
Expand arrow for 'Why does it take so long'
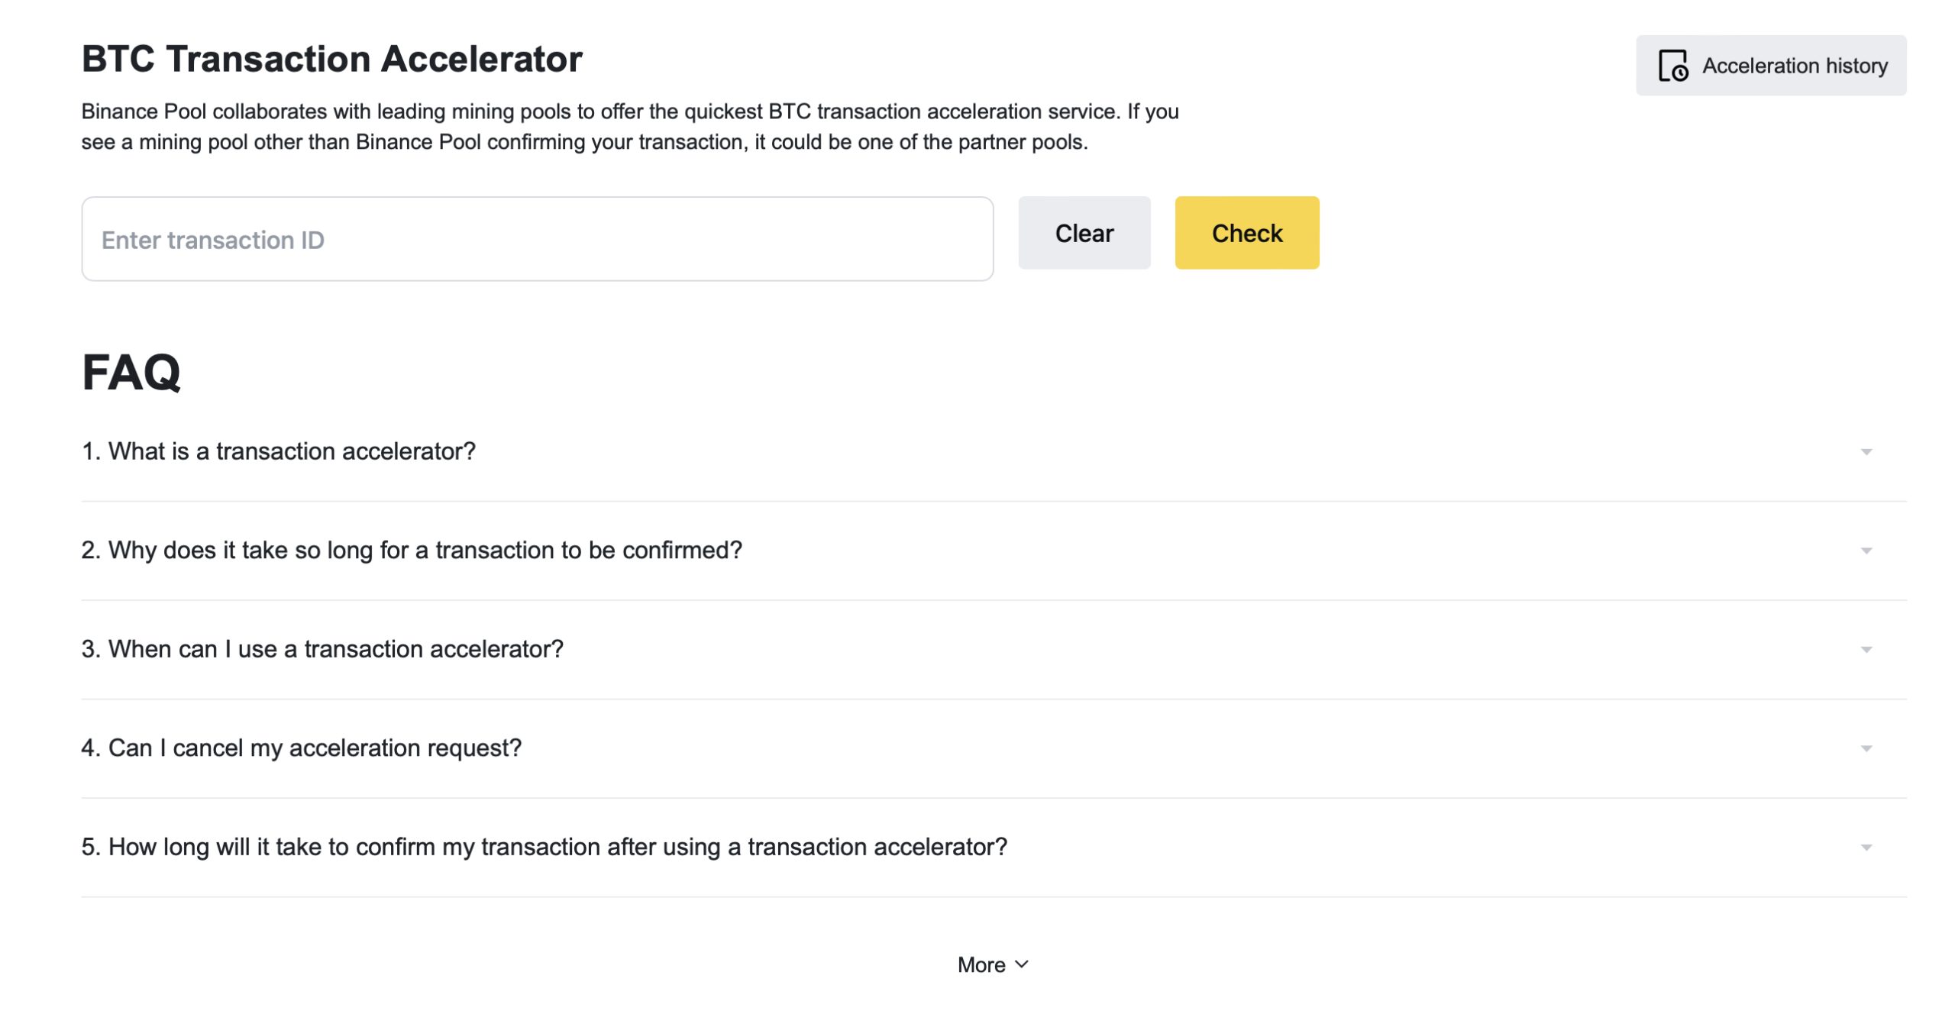point(1865,551)
